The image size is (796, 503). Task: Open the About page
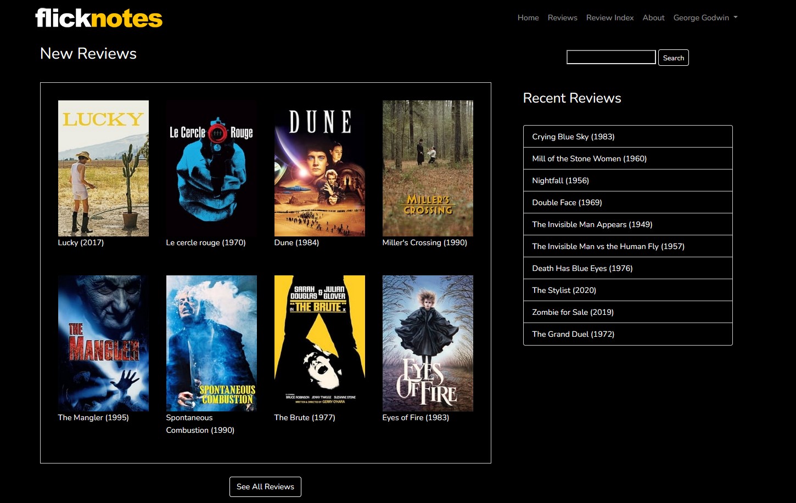pos(653,18)
